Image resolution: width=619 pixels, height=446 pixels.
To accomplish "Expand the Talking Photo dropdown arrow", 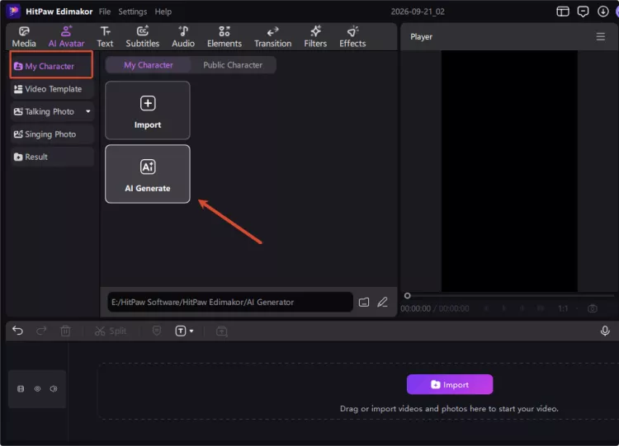I will [x=88, y=111].
